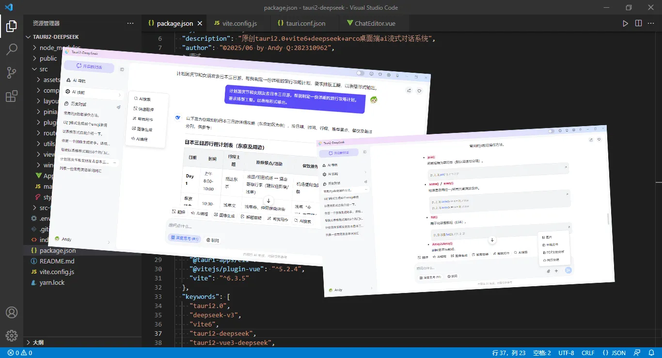Click the scroll-to-bottom arrow in the Japan-trip window
Image resolution: width=662 pixels, height=358 pixels.
pos(268,200)
